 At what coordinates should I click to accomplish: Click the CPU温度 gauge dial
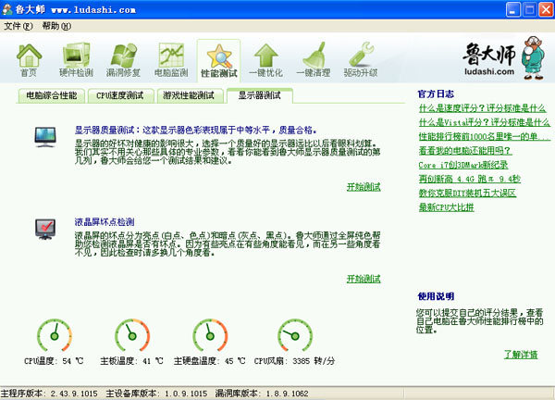click(55, 335)
